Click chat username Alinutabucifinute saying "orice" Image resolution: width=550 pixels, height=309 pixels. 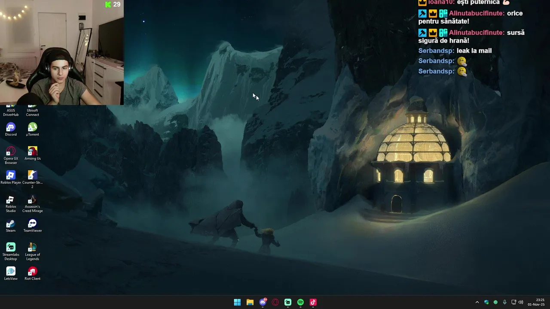(x=477, y=13)
